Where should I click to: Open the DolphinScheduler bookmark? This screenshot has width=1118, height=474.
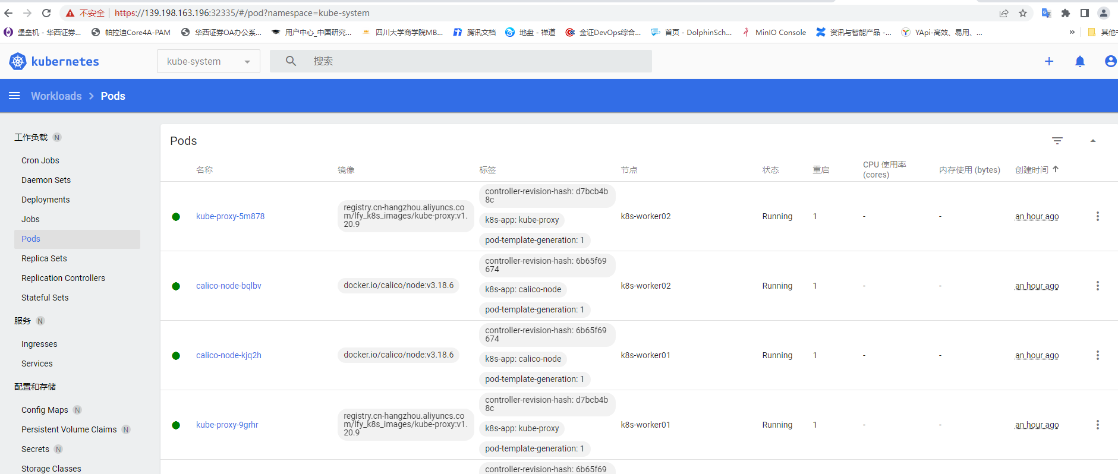[691, 32]
